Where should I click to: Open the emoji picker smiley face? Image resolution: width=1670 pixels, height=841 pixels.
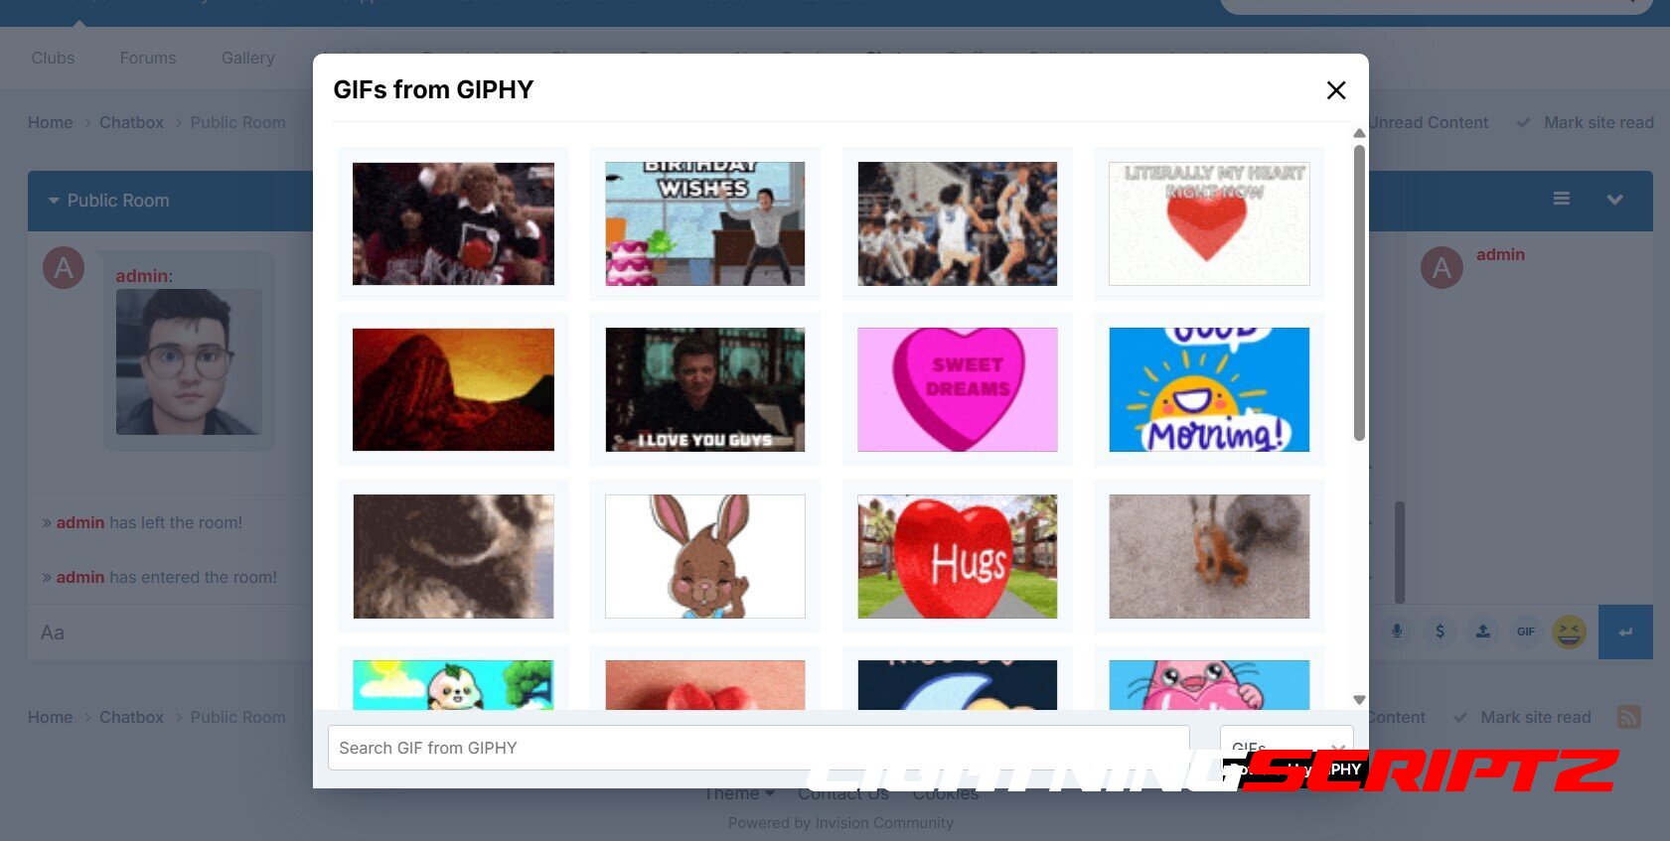click(x=1570, y=631)
